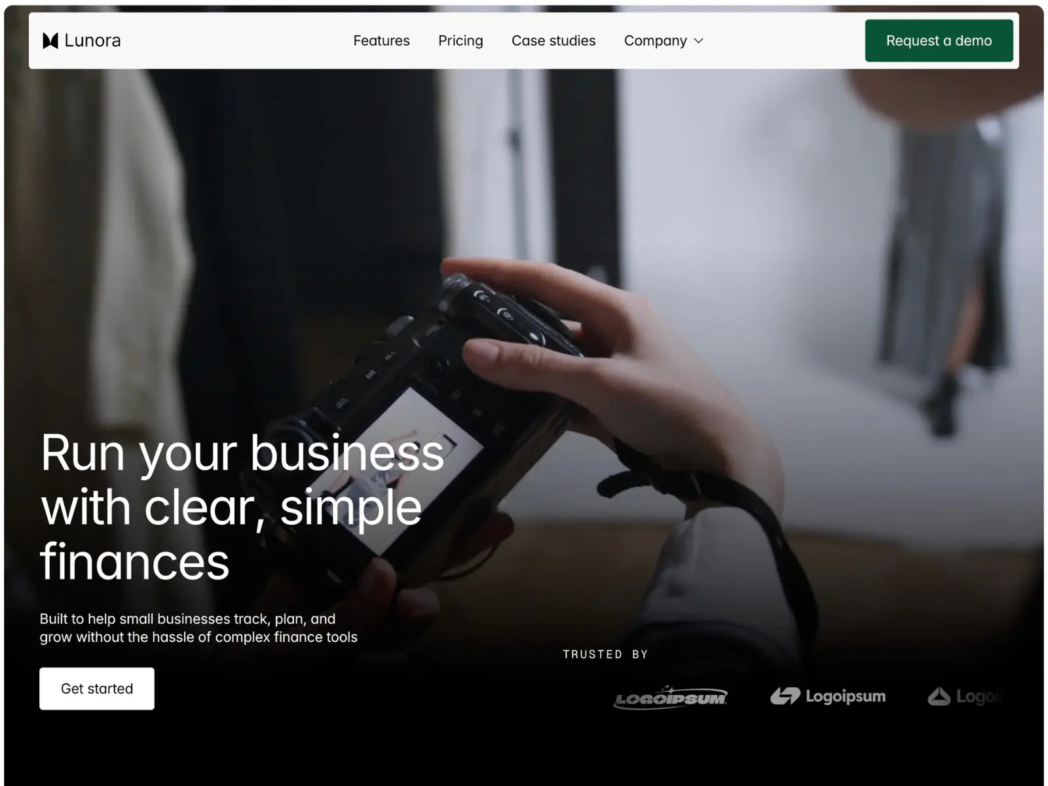The image size is (1048, 786).
Task: Select the italic LOGOIPSUM swoosh logo
Action: point(670,697)
